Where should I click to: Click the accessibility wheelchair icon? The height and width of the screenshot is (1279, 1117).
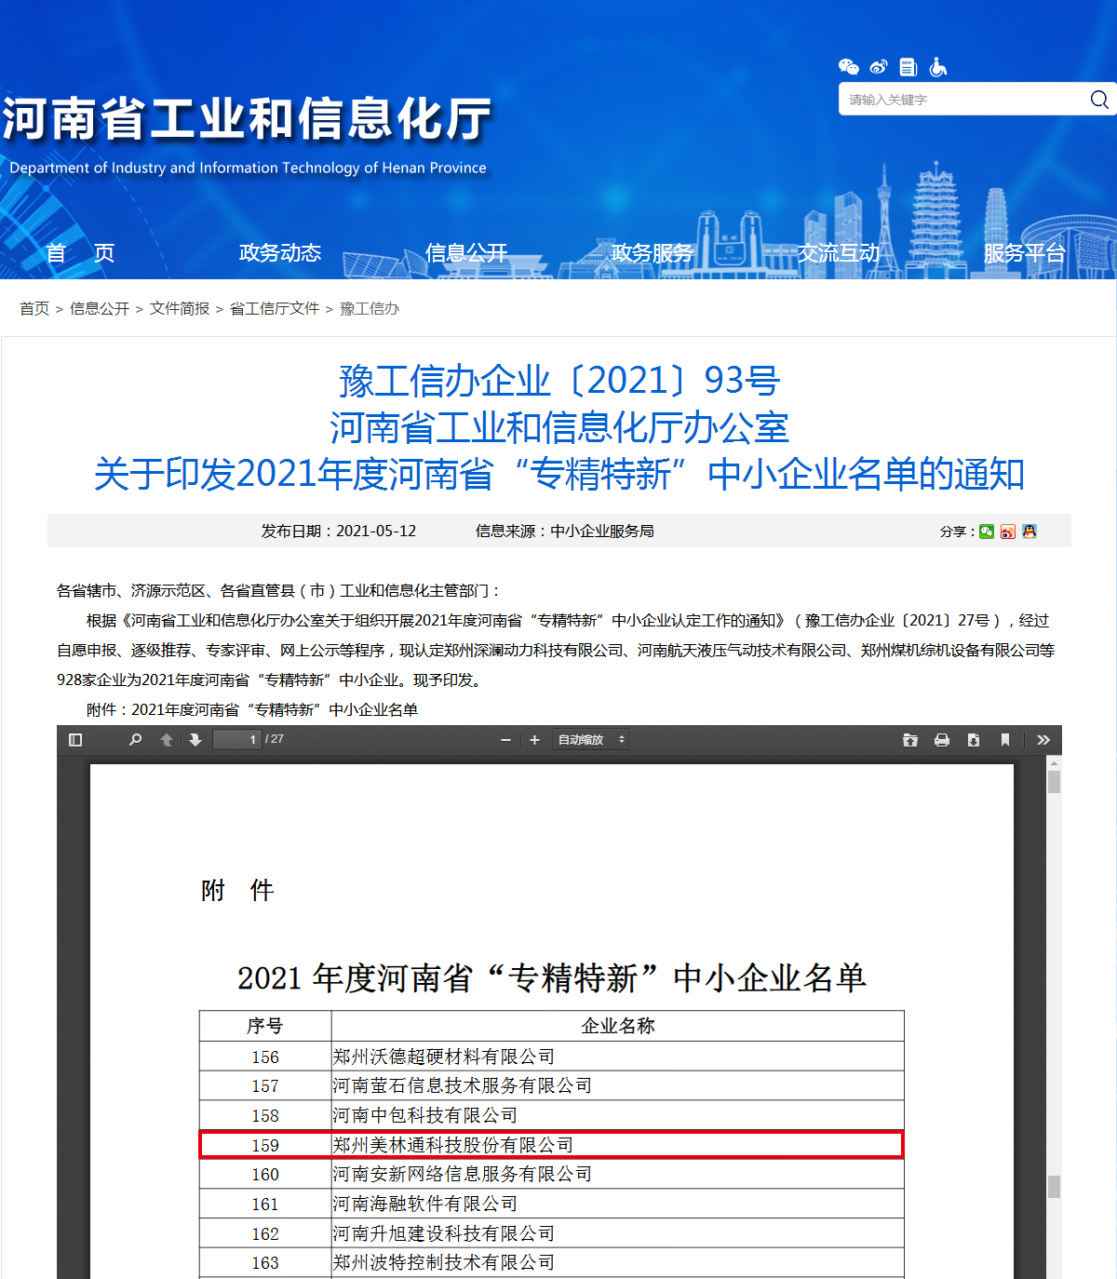coord(938,67)
